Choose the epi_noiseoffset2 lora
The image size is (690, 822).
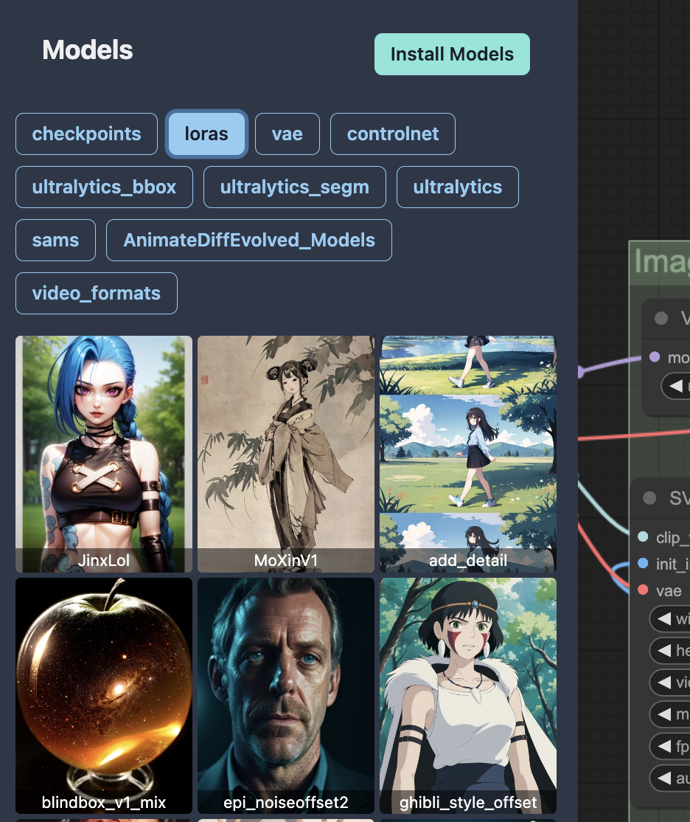[286, 695]
